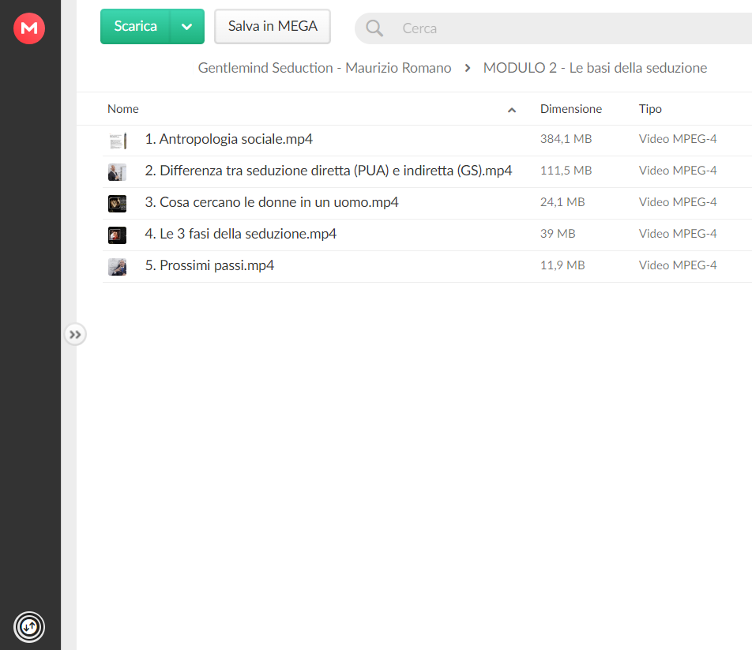Viewport: 752px width, 650px height.
Task: Click the Differenza tra seduzione file thumbnail
Action: click(118, 172)
